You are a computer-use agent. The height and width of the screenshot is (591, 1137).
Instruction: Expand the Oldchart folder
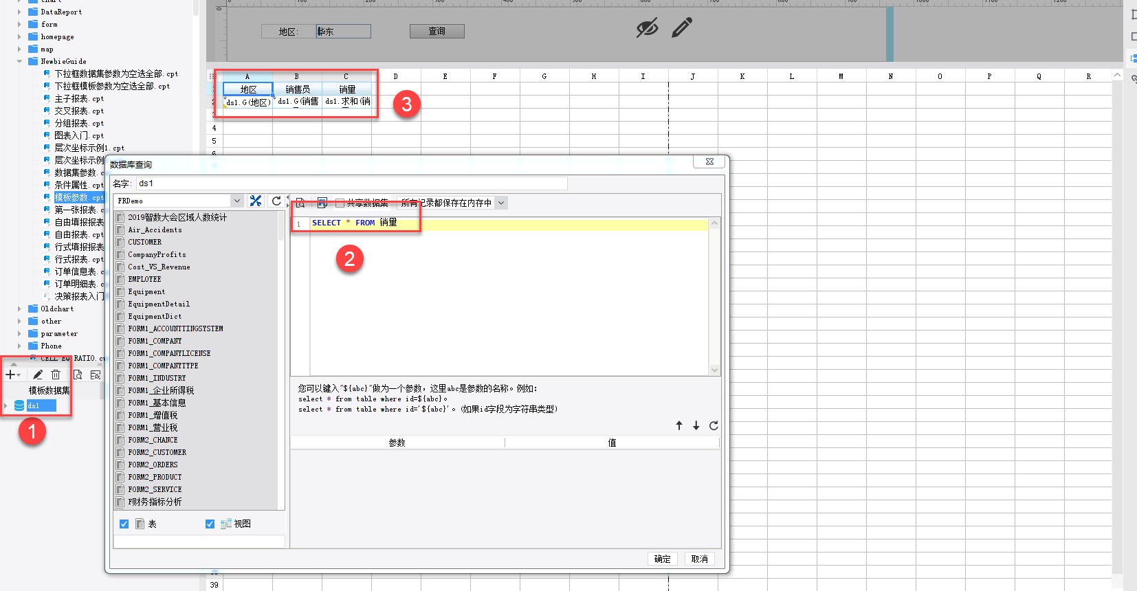click(19, 309)
